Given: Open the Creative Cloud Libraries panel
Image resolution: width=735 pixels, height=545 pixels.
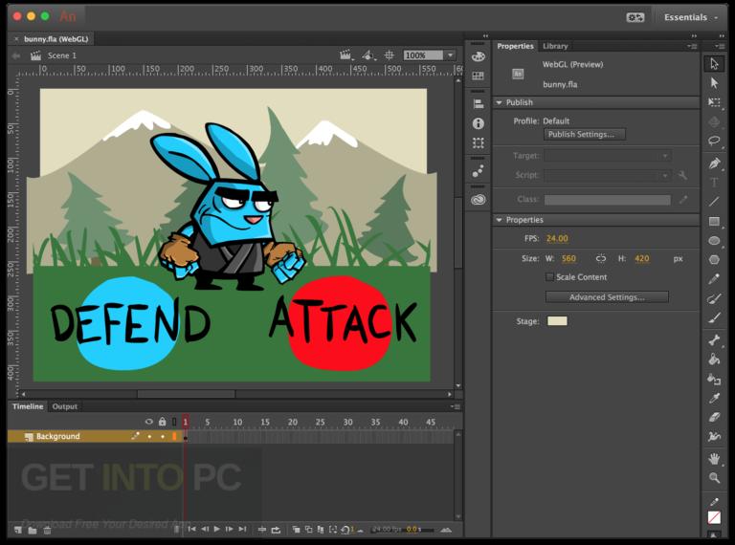Looking at the screenshot, I should click(x=478, y=200).
